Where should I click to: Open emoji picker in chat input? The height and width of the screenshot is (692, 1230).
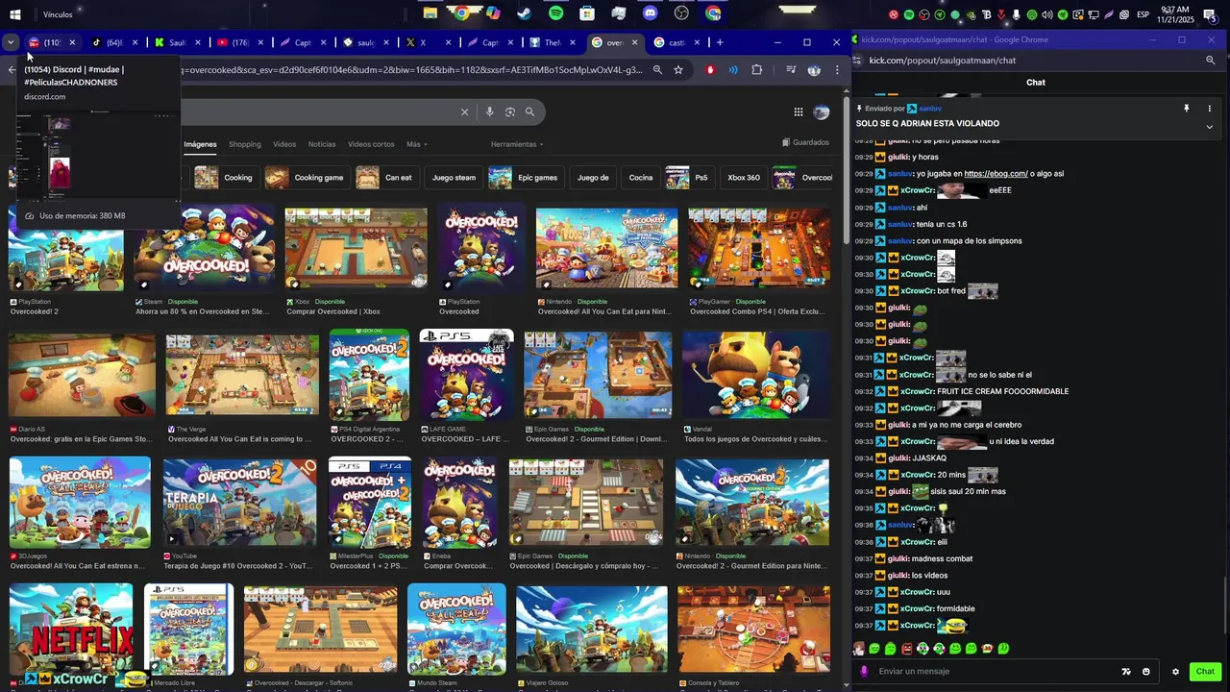tap(1145, 672)
